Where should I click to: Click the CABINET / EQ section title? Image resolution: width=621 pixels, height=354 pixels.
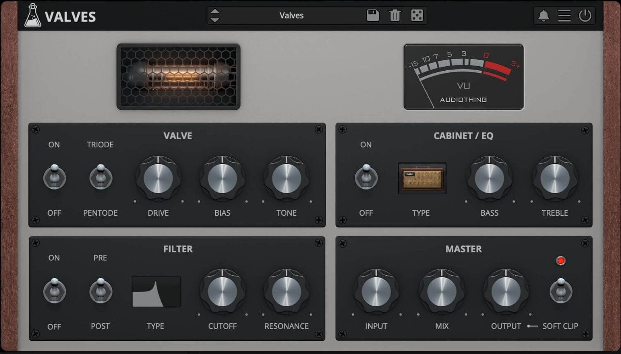coord(463,136)
